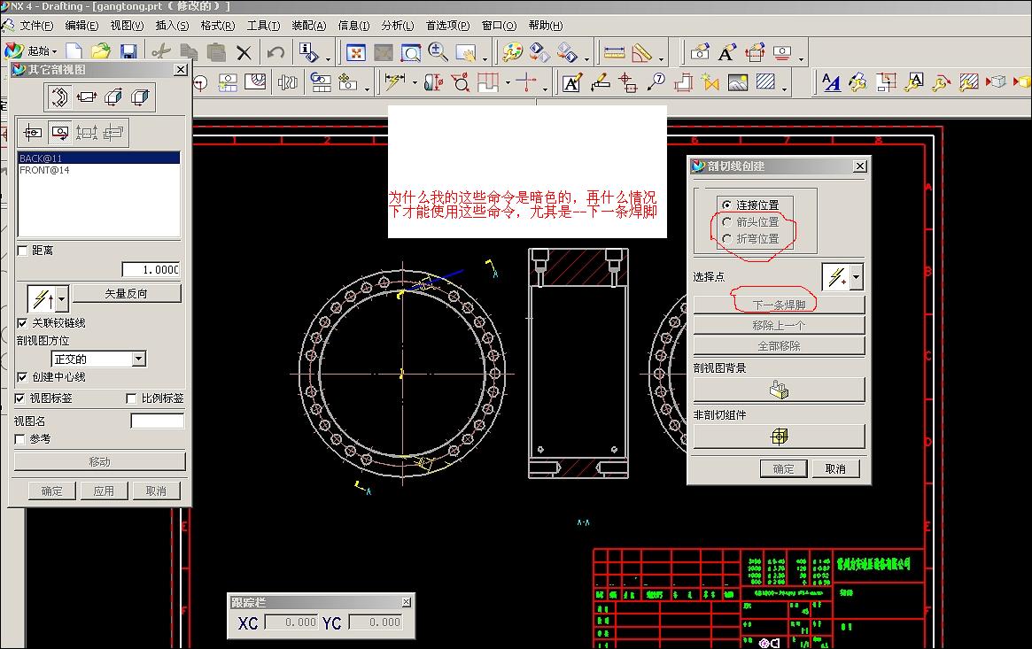Expand the vector method dropdown arrow

coord(62,299)
